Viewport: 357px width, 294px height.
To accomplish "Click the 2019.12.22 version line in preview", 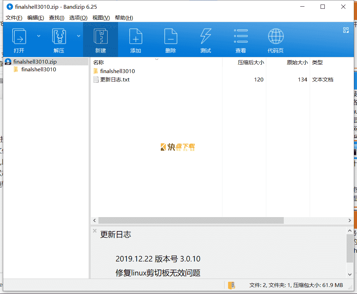I will [158, 259].
